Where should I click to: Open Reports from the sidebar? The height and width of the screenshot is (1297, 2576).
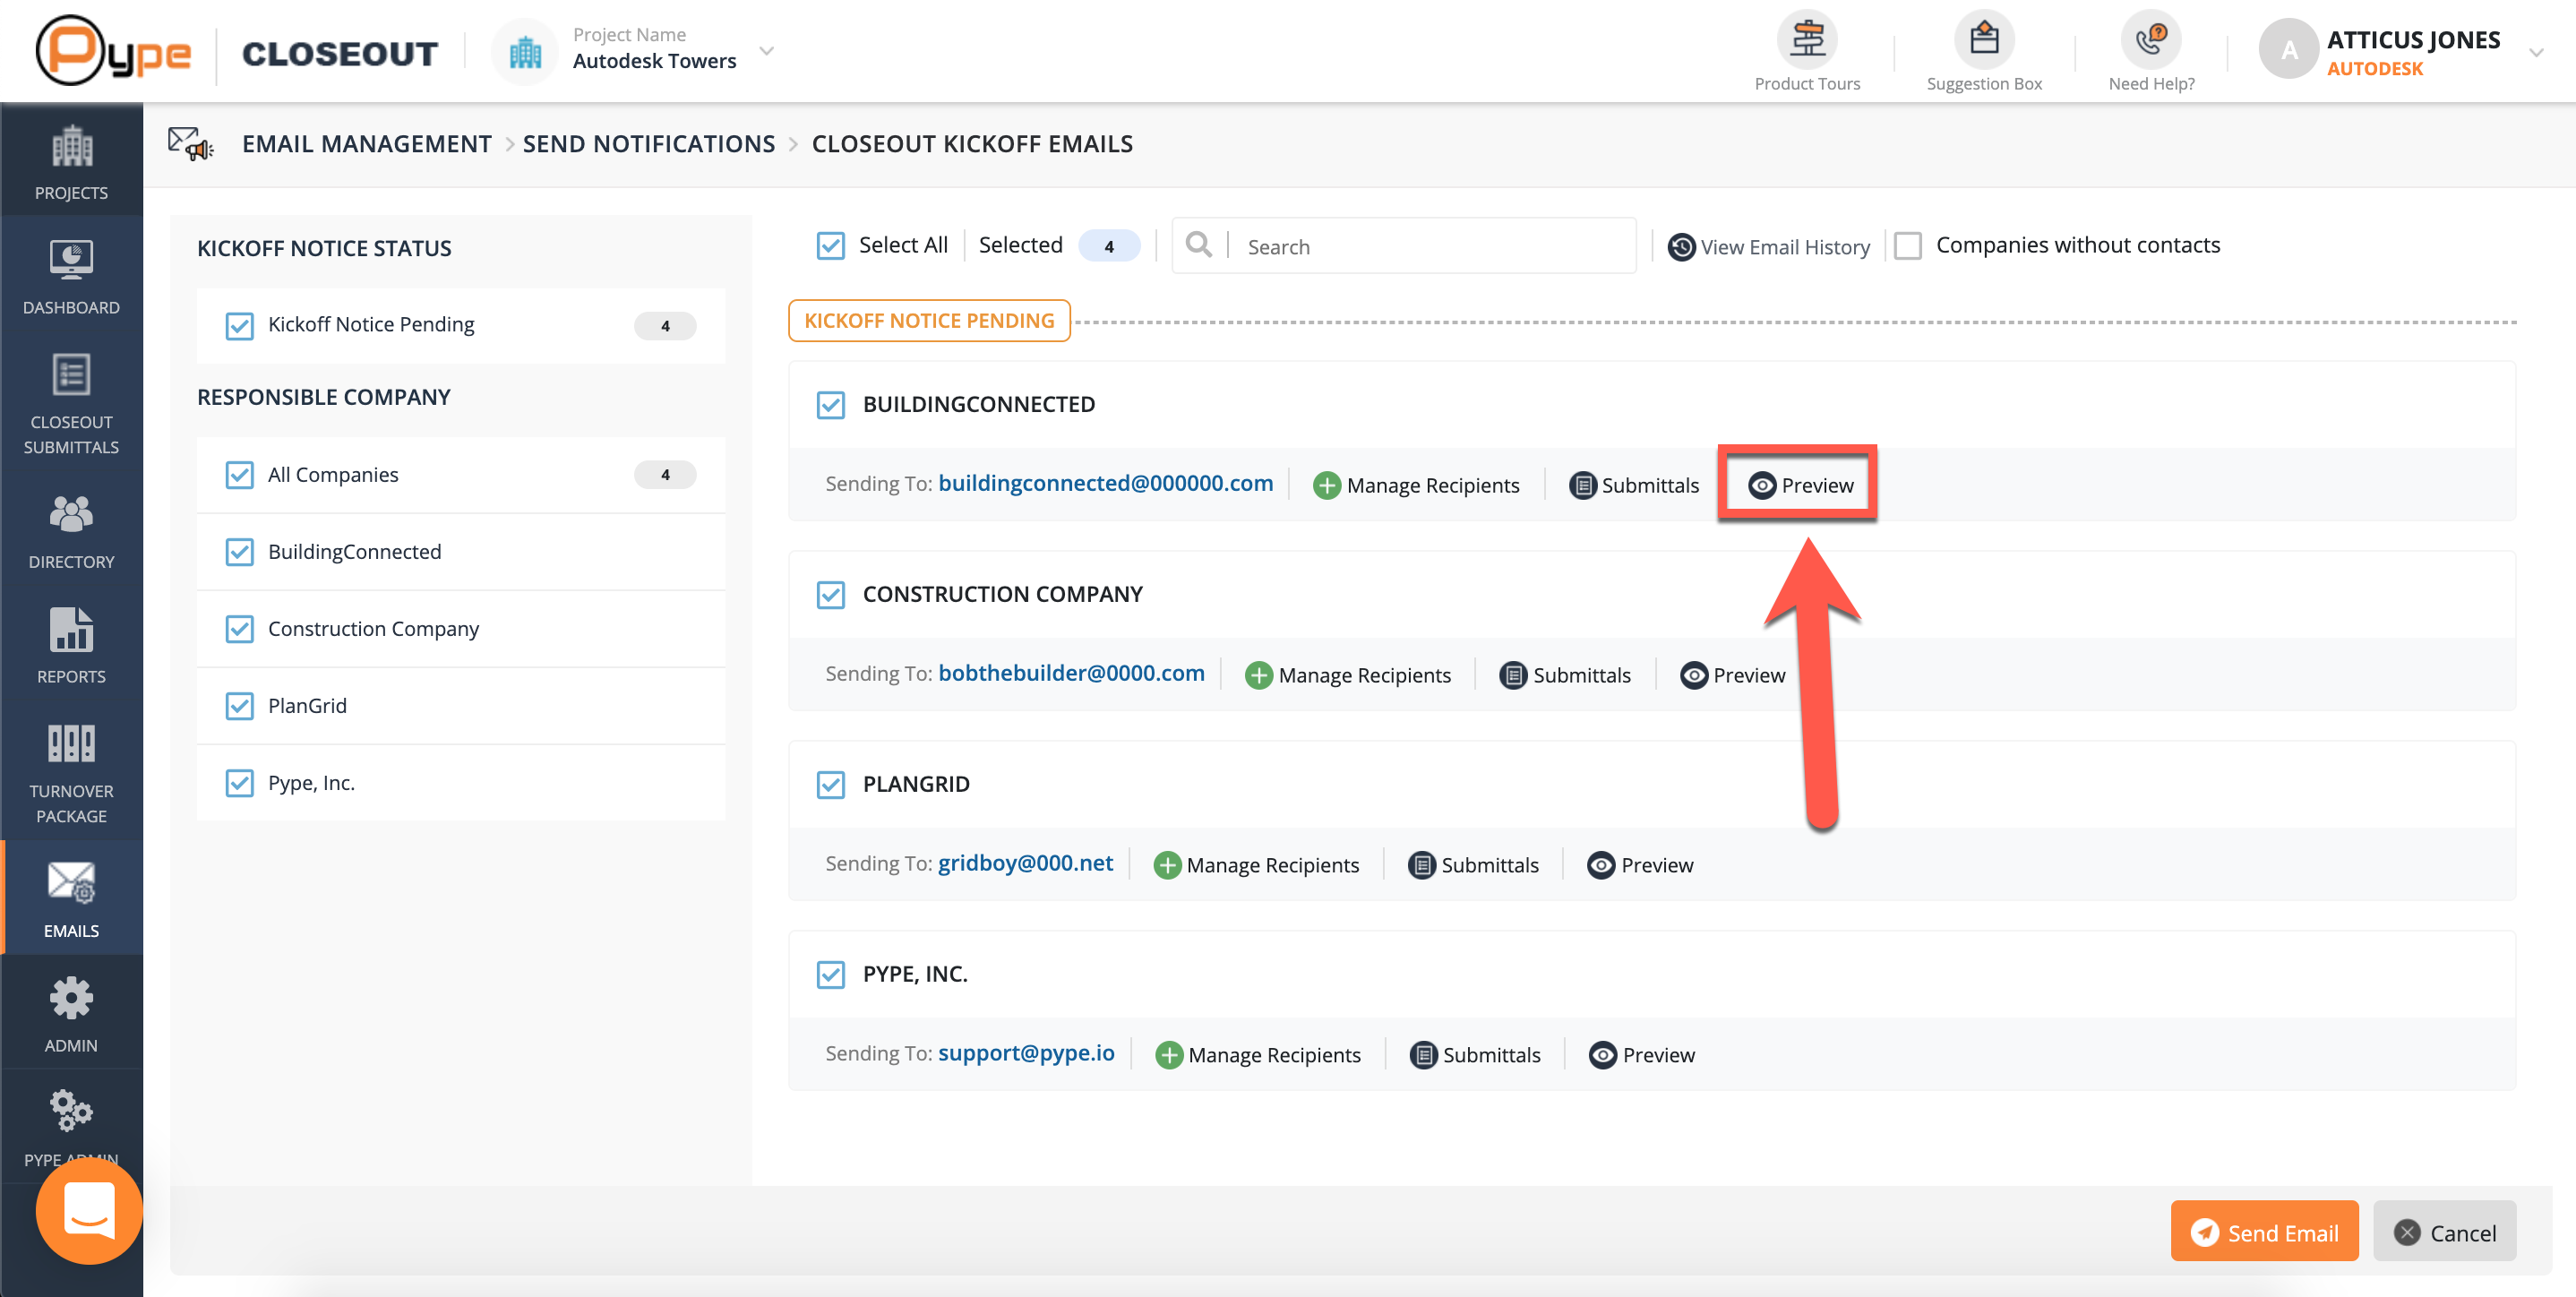click(x=71, y=630)
